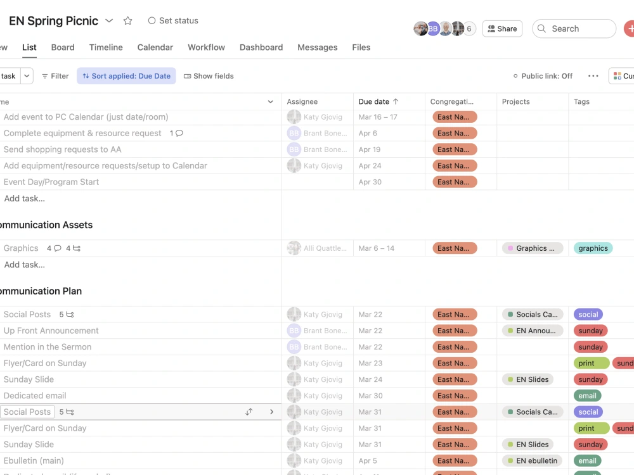Click the Share button

coord(502,28)
